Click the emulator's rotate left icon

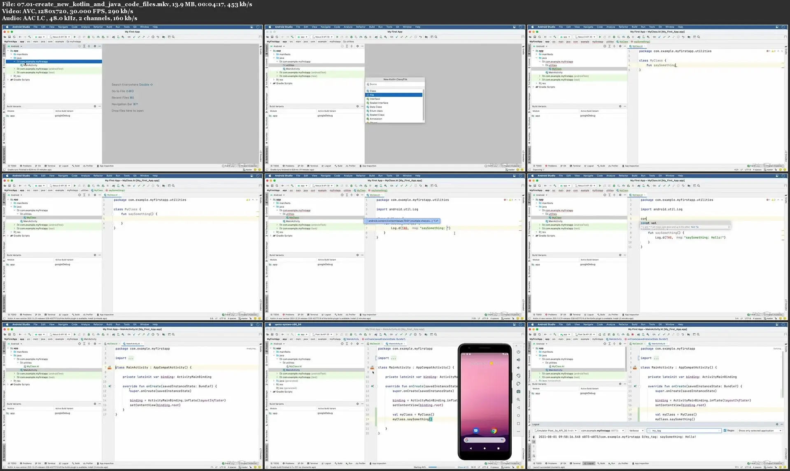pyautogui.click(x=518, y=375)
